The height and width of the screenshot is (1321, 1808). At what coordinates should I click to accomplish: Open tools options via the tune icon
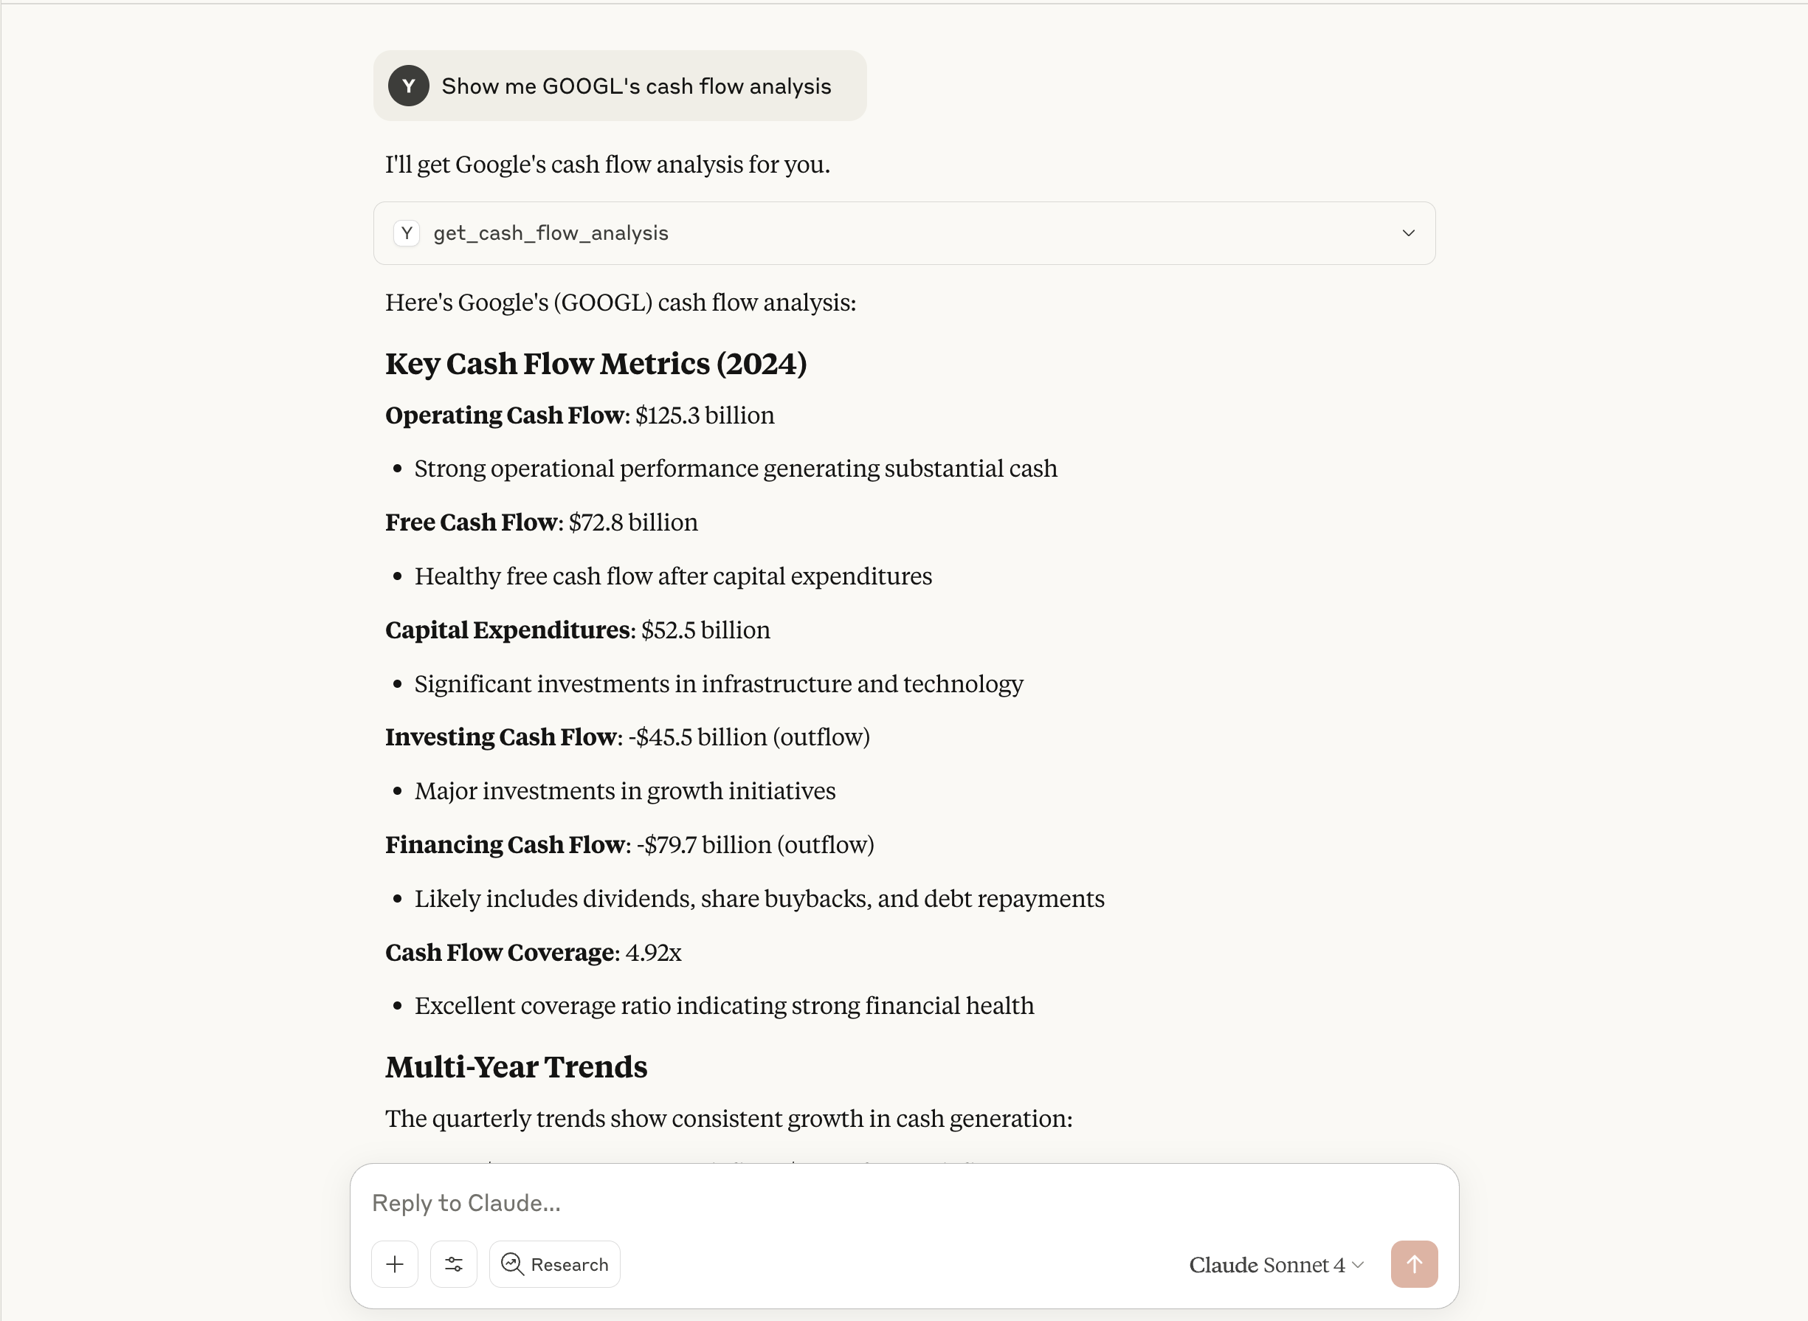[453, 1263]
